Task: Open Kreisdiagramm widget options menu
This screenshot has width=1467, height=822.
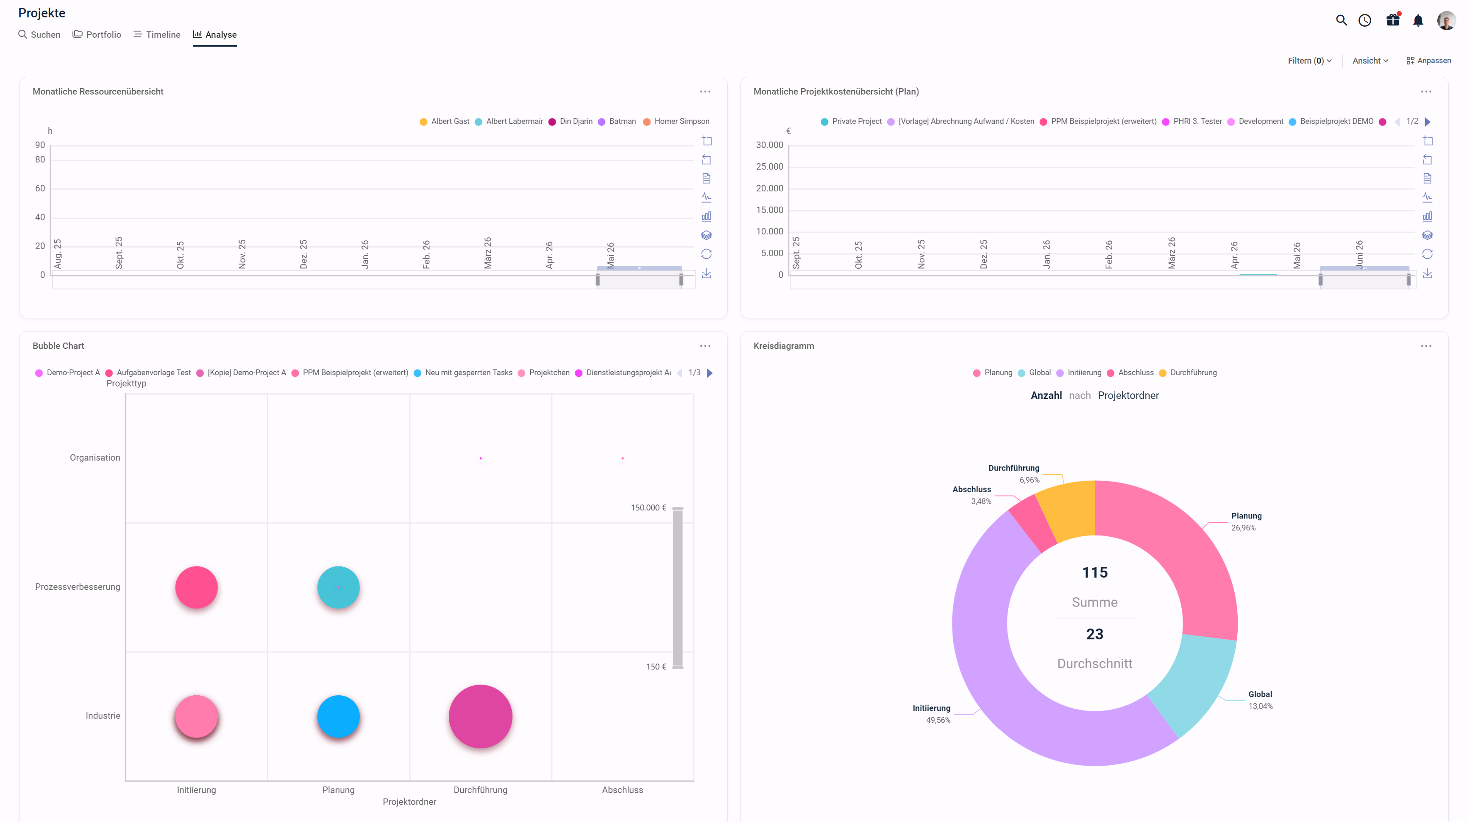Action: pyautogui.click(x=1426, y=346)
